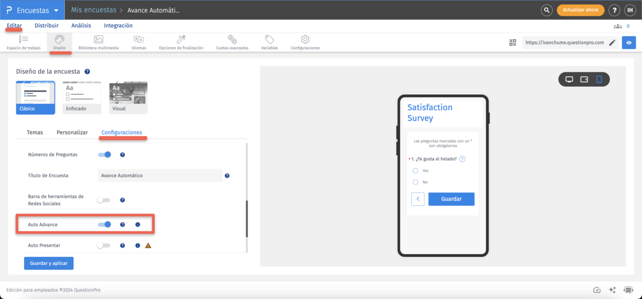This screenshot has width=642, height=299.
Task: Open Variables tag icon
Action: tap(269, 42)
